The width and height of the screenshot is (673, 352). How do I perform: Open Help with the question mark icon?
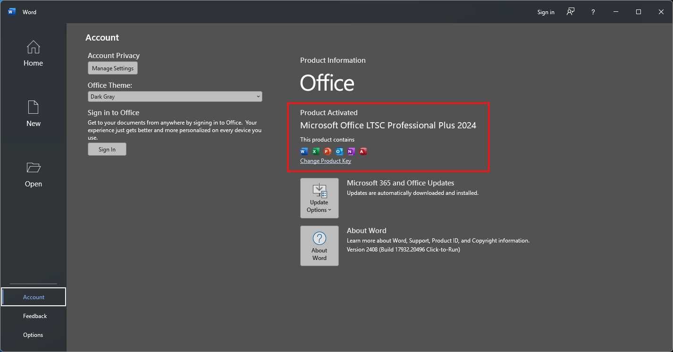[x=593, y=12]
